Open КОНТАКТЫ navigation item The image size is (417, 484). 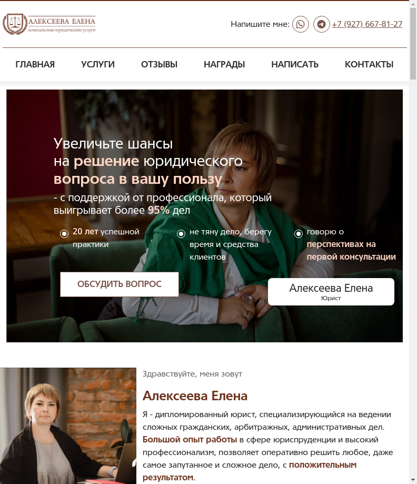tap(369, 64)
